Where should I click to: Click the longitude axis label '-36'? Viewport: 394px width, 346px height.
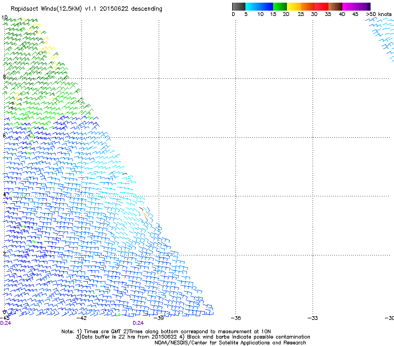(x=236, y=318)
